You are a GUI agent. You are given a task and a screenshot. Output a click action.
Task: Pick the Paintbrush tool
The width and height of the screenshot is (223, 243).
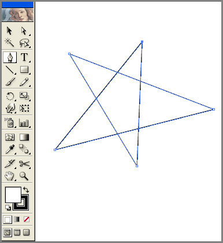10,82
